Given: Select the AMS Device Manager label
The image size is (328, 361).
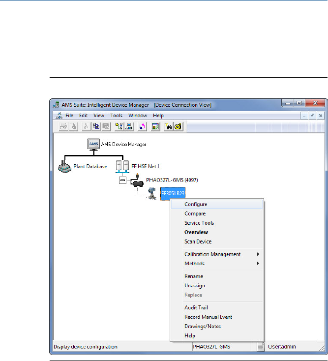Looking at the screenshot, I should coord(123,145).
